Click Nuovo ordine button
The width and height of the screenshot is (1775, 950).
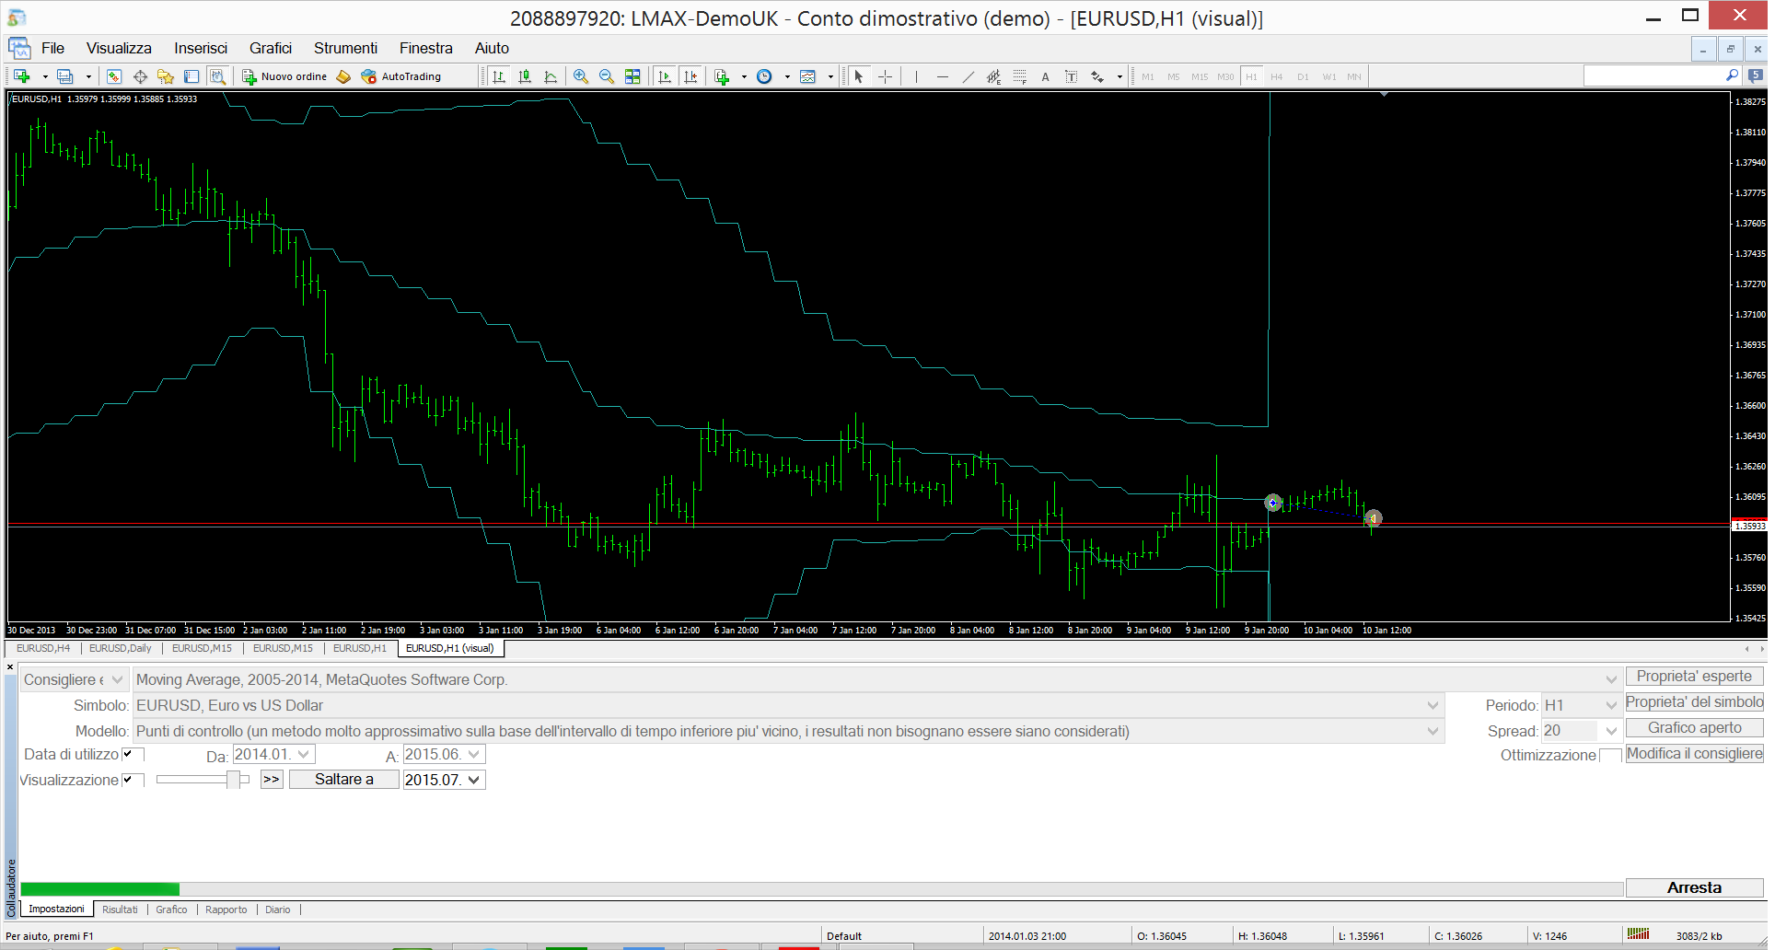(x=284, y=76)
